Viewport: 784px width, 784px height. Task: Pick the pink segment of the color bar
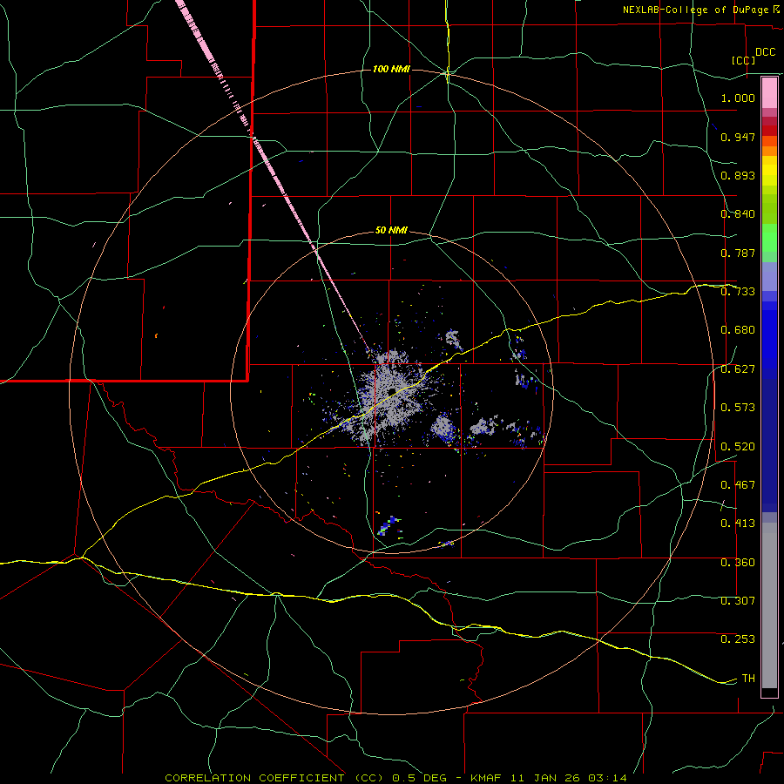(769, 93)
